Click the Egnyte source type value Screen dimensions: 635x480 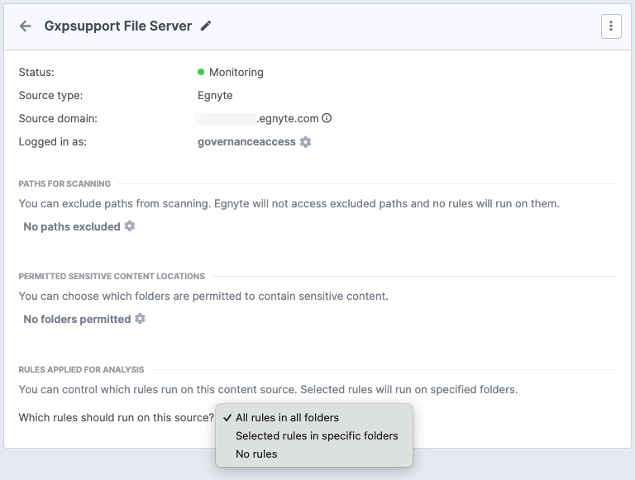pyautogui.click(x=215, y=96)
